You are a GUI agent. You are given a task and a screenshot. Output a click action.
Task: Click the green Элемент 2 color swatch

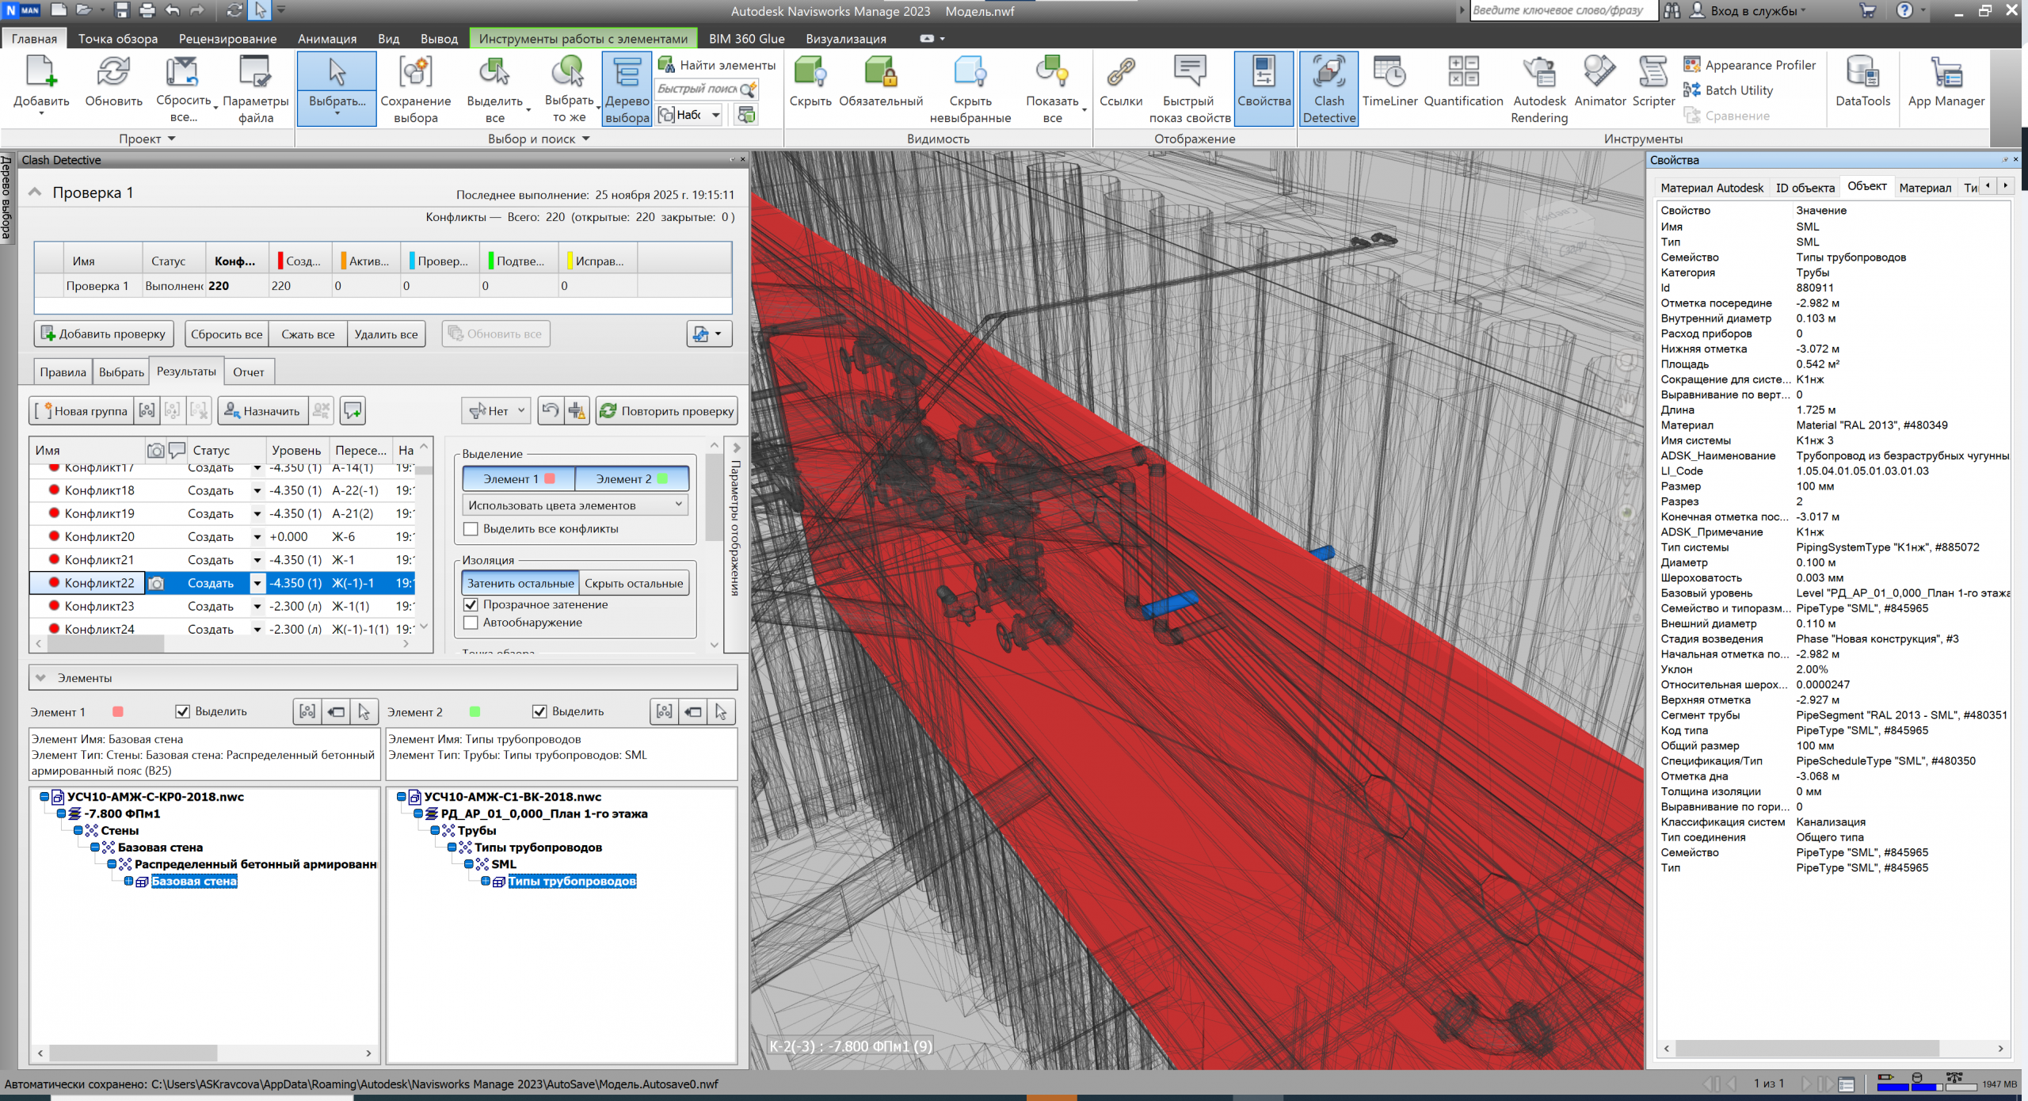(664, 478)
